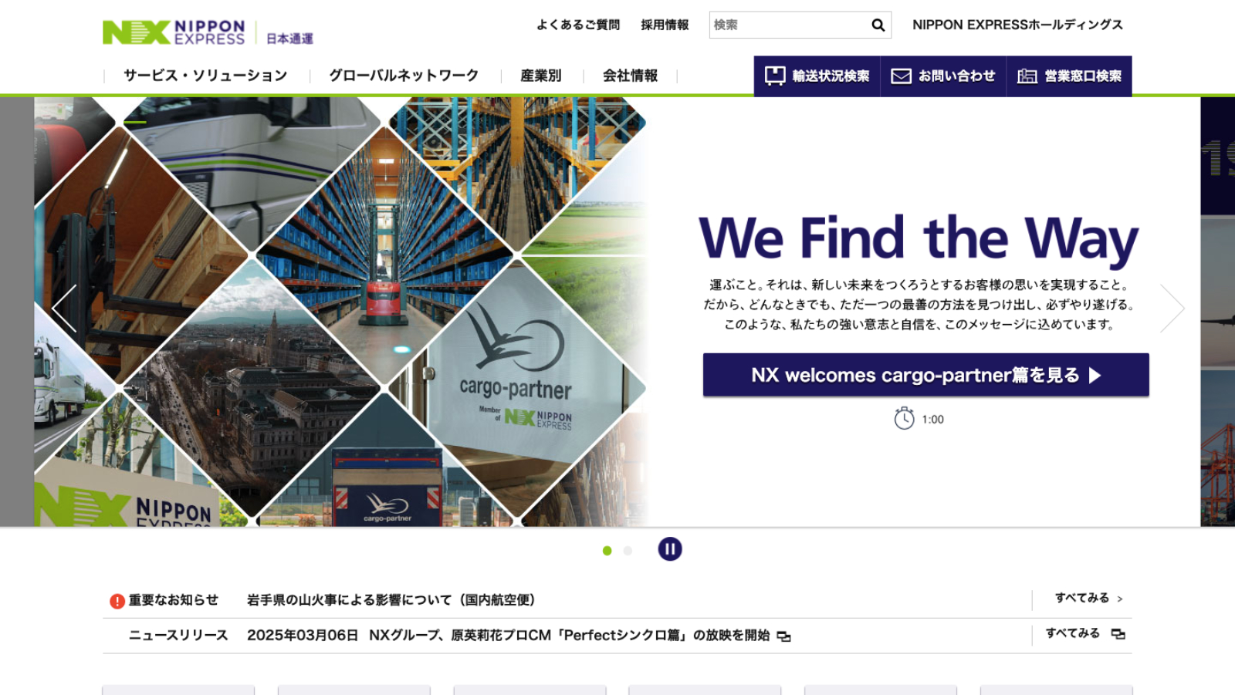This screenshot has height=695, width=1235.
Task: Open the 会社情報 menu item
Action: tap(630, 76)
